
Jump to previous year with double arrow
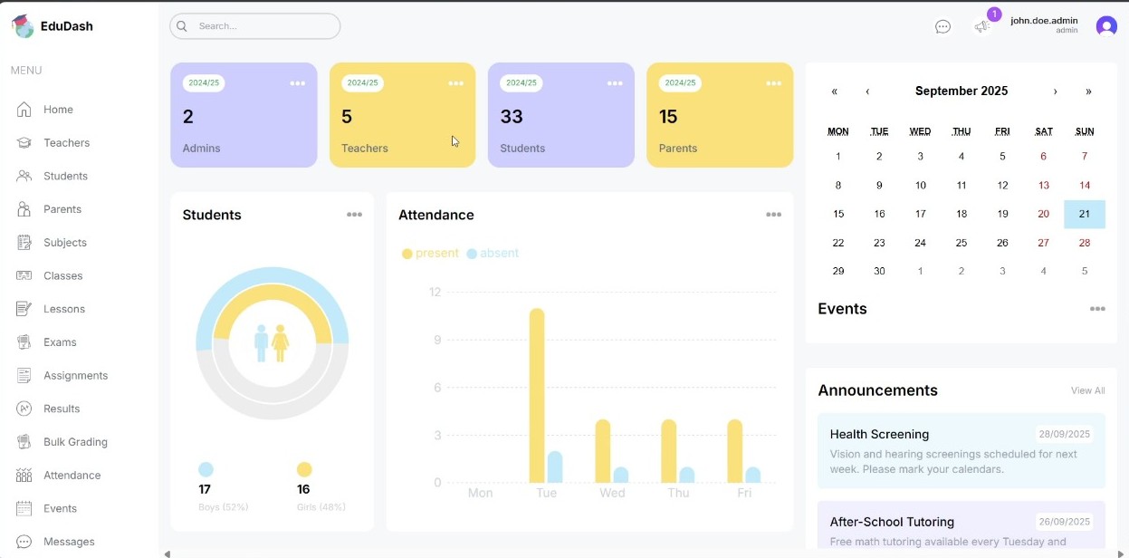[834, 91]
